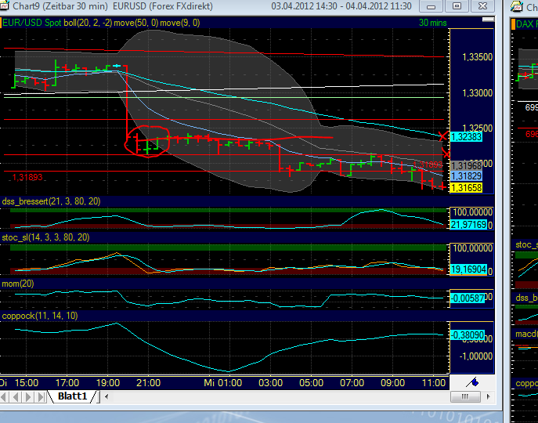This screenshot has width=538, height=423.
Task: Click the red 1,31893 label at left
Action: click(x=27, y=177)
